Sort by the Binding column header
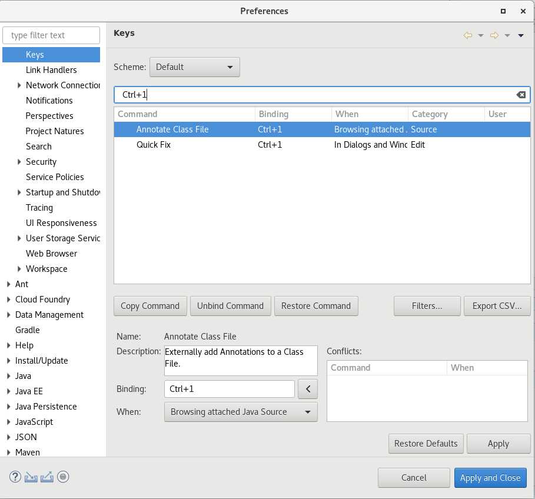The image size is (535, 499). 293,114
